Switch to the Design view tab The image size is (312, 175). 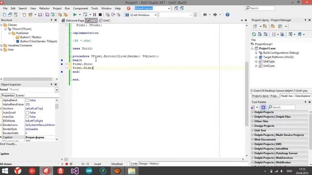[143, 164]
